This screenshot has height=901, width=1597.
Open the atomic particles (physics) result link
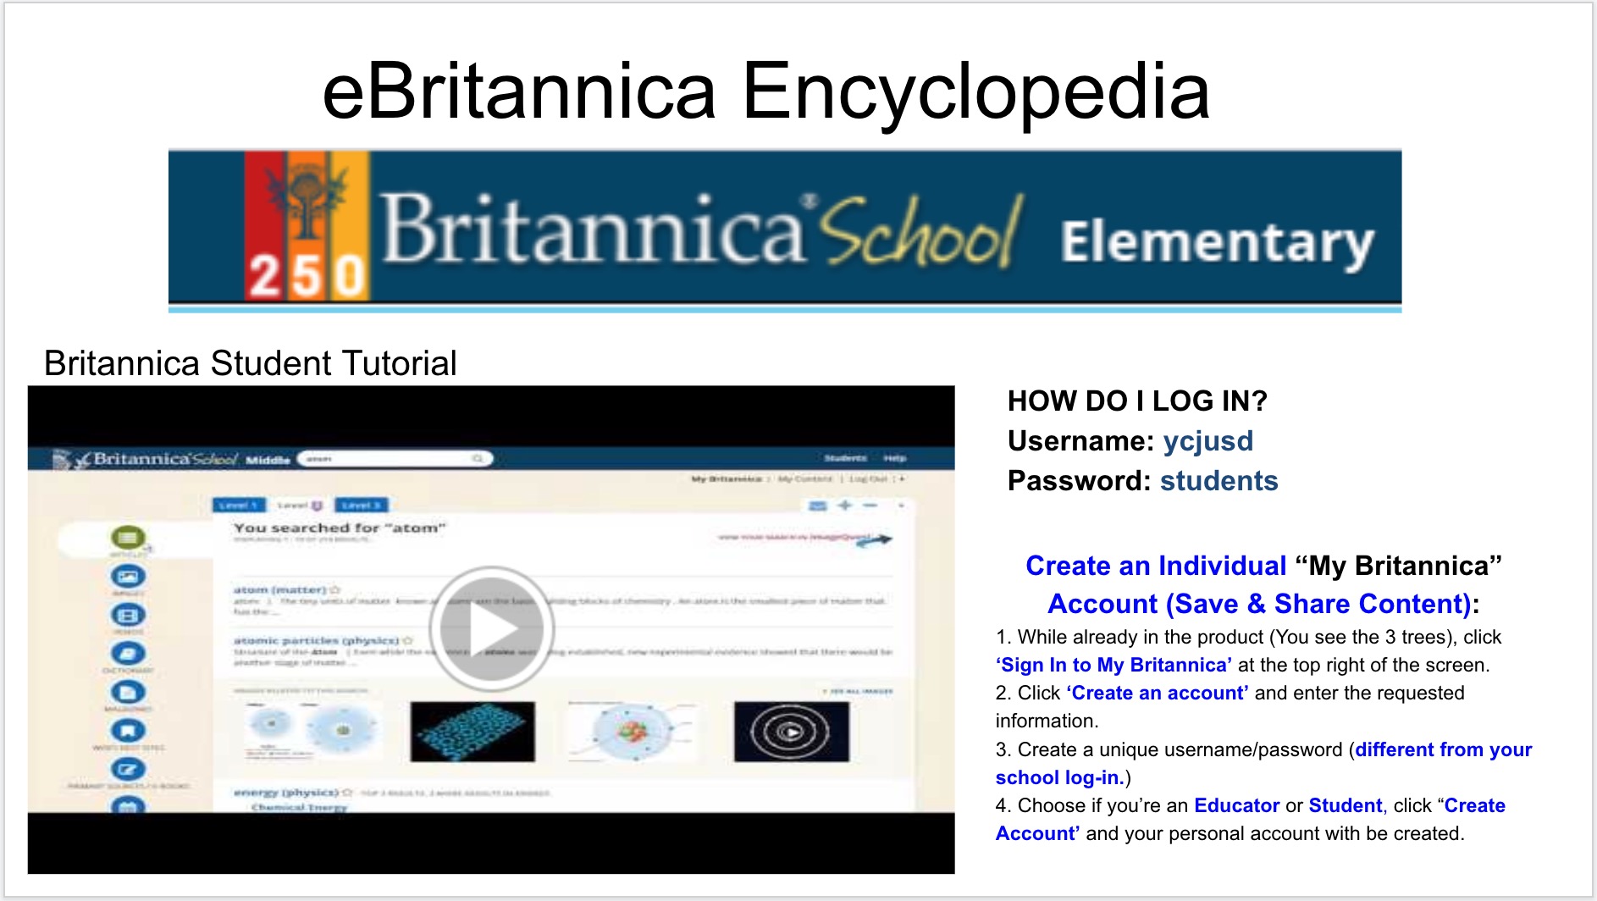[x=316, y=641]
